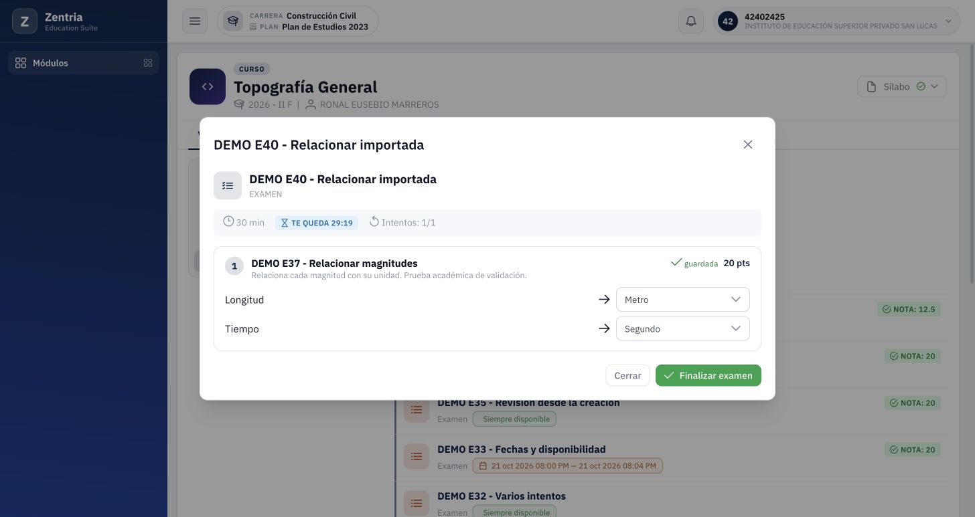
Task: Click the Tiempo label
Action: pyautogui.click(x=242, y=328)
